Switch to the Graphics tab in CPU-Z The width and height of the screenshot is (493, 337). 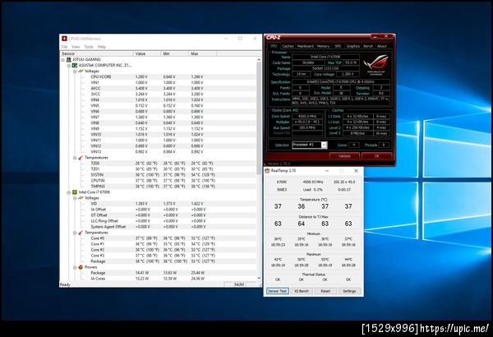(352, 46)
